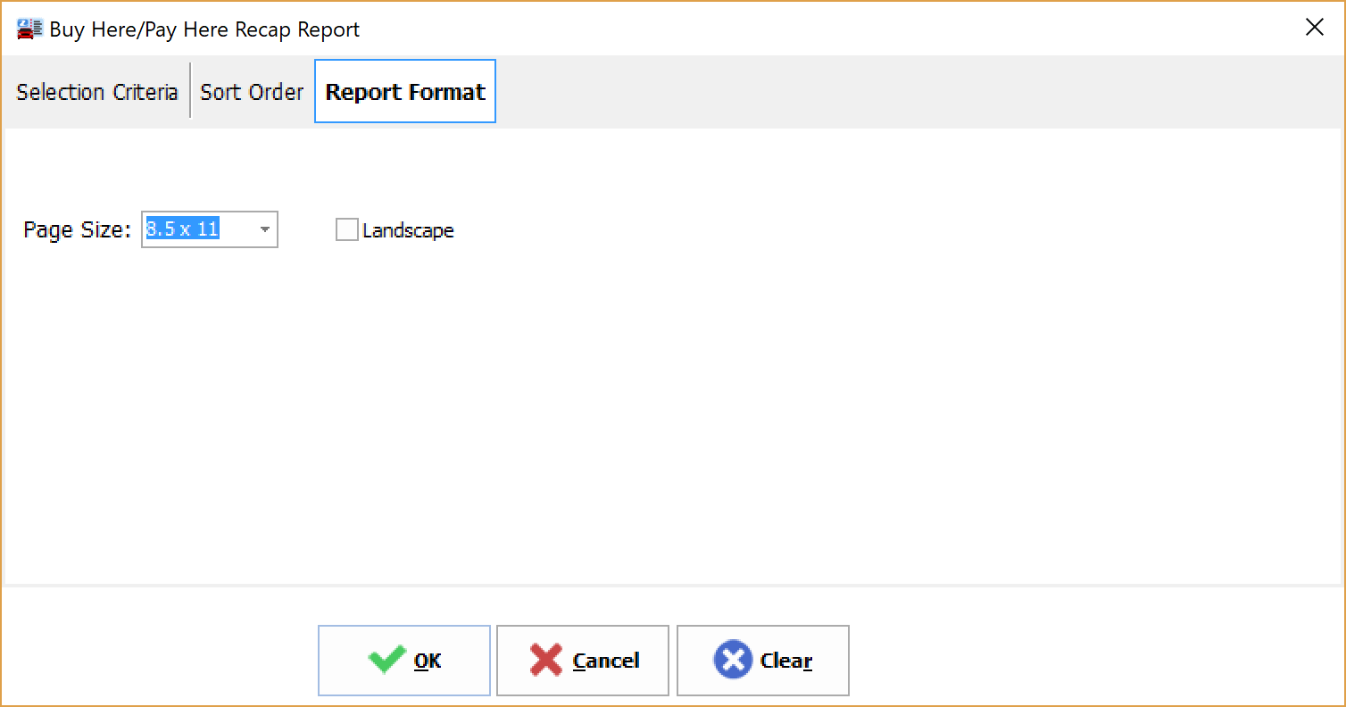
Task: Switch to the Selection Criteria tab
Action: click(x=97, y=92)
